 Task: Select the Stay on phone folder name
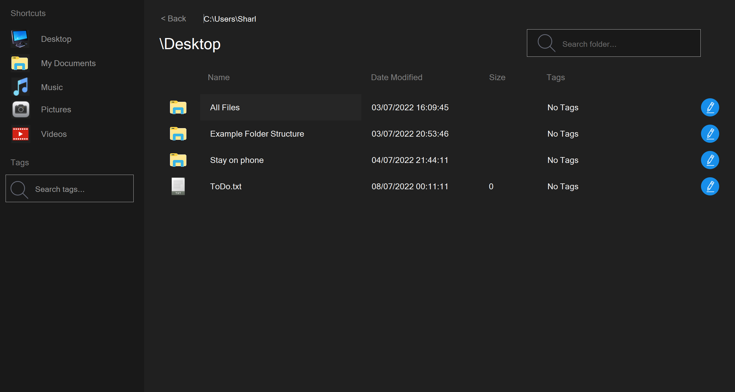pos(237,160)
